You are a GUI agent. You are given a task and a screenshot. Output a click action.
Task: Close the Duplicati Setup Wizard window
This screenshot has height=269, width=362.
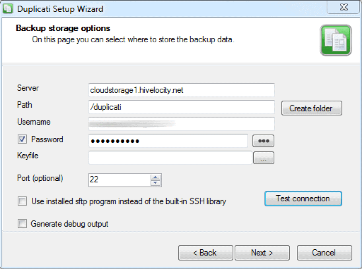point(344,7)
